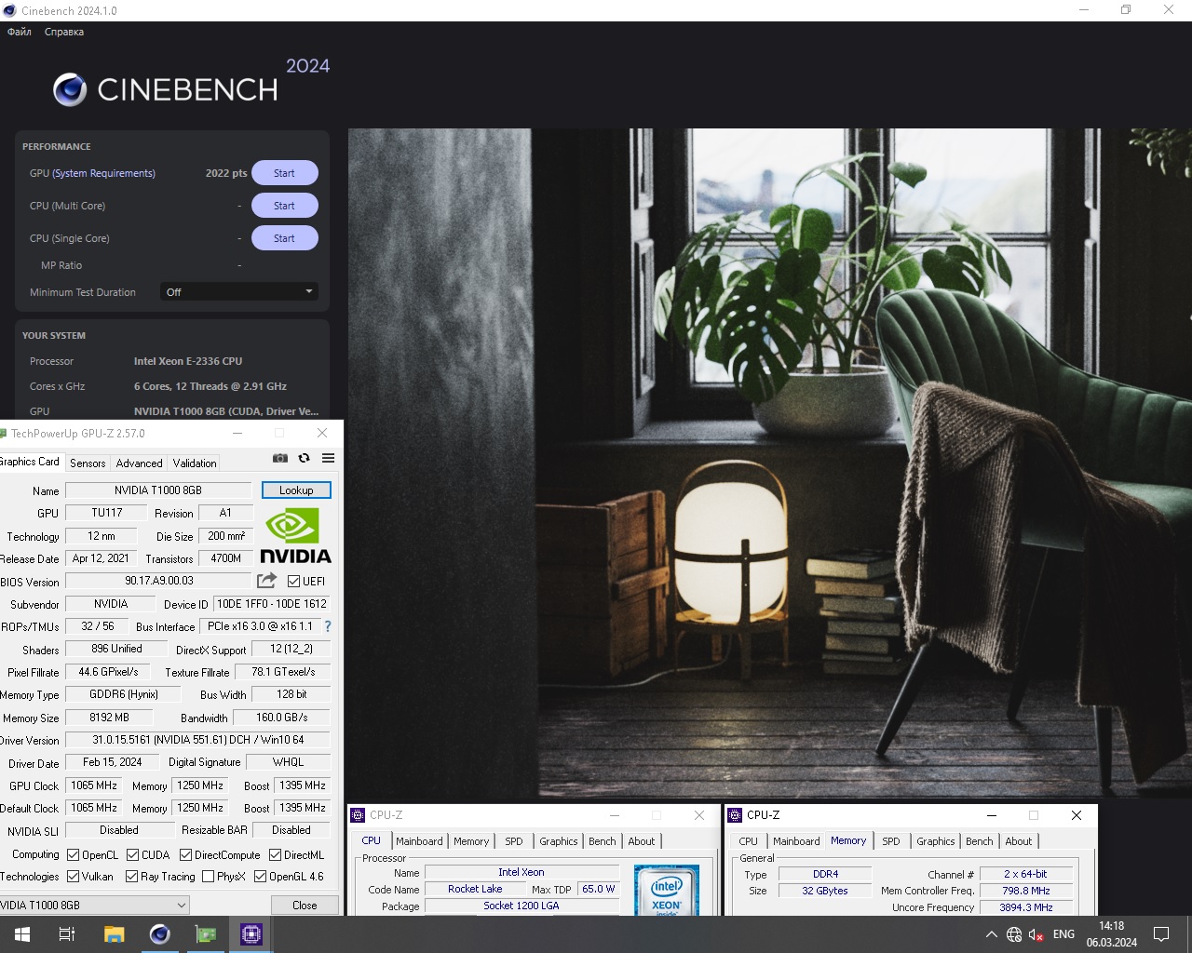Screen dimensions: 1192x953
Task: Open Graphics tab in right CPU-Z
Action: tap(936, 841)
